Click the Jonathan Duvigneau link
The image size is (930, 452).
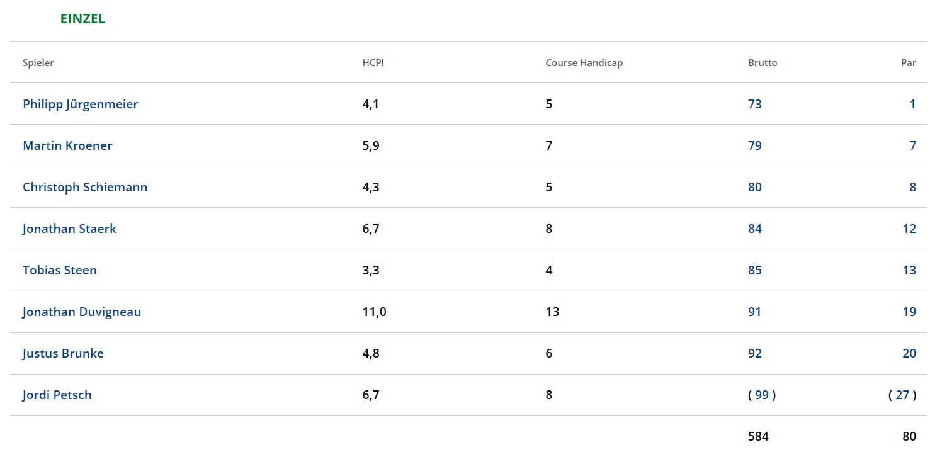point(82,312)
